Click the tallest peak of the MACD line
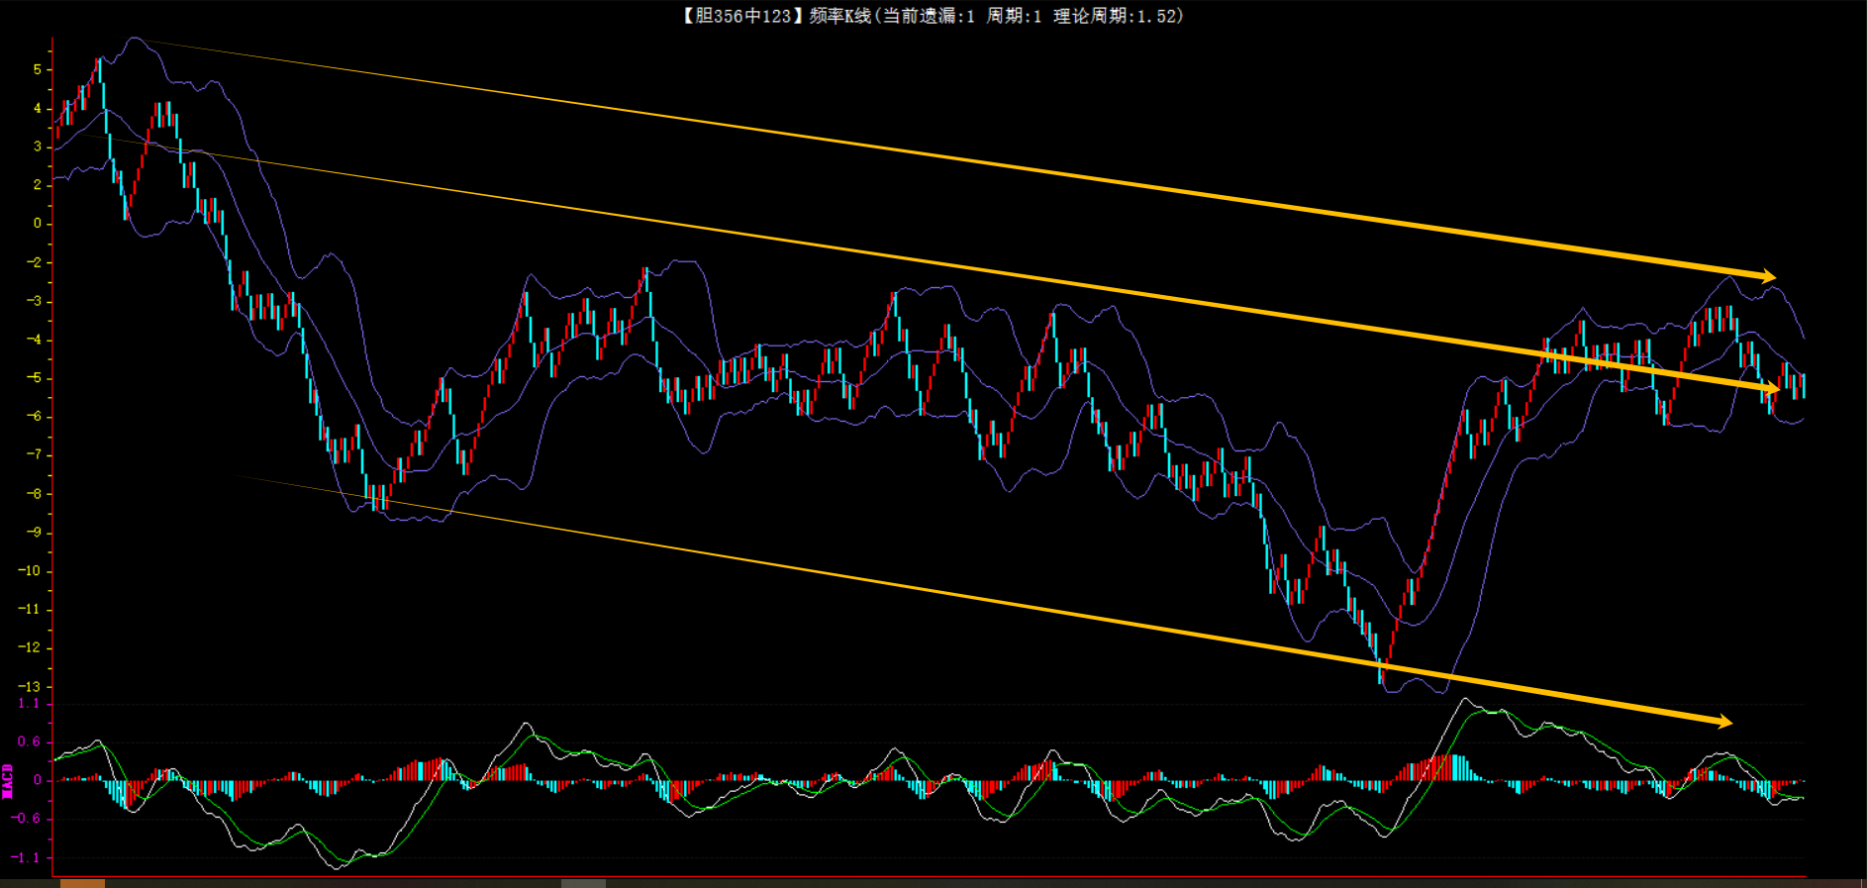Screen dimensions: 1867x888 (x=1465, y=701)
